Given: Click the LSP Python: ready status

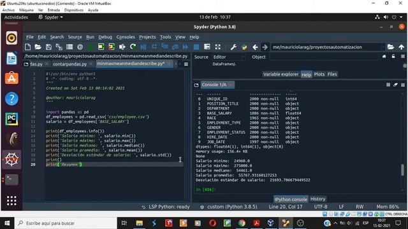Looking at the screenshot, I should [166, 207].
